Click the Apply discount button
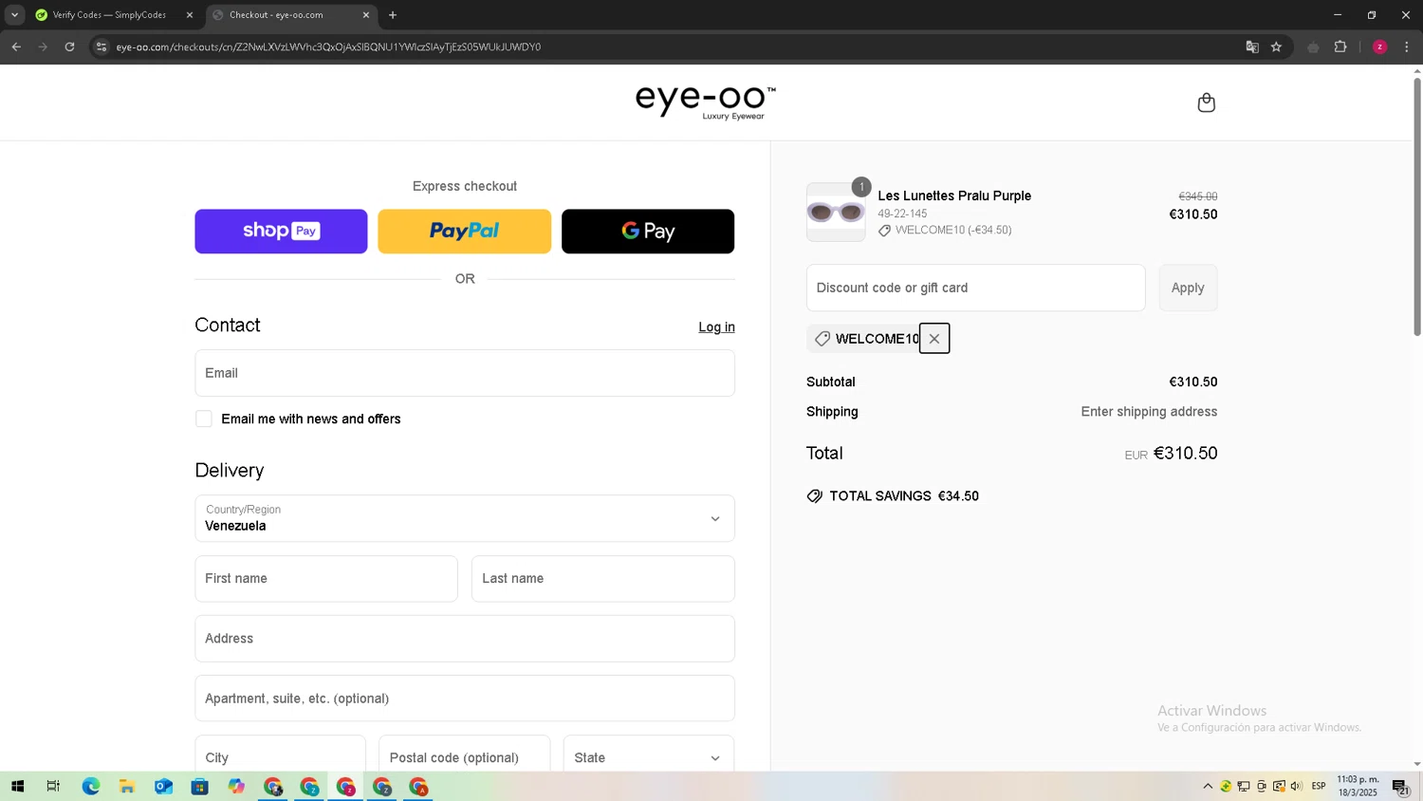 tap(1188, 288)
